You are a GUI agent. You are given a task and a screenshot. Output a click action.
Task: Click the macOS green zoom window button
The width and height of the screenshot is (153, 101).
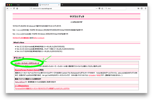(x=11, y=5)
